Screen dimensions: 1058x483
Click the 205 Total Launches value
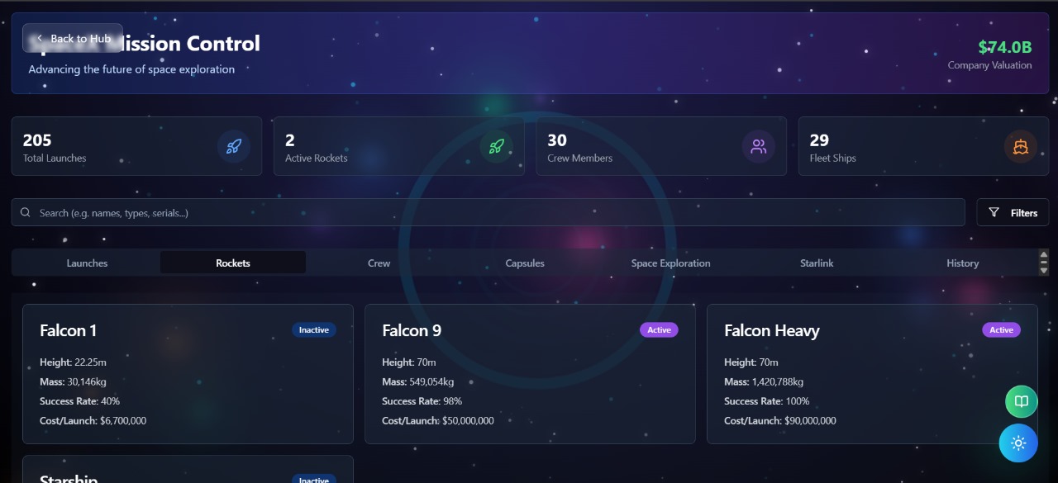pyautogui.click(x=37, y=140)
